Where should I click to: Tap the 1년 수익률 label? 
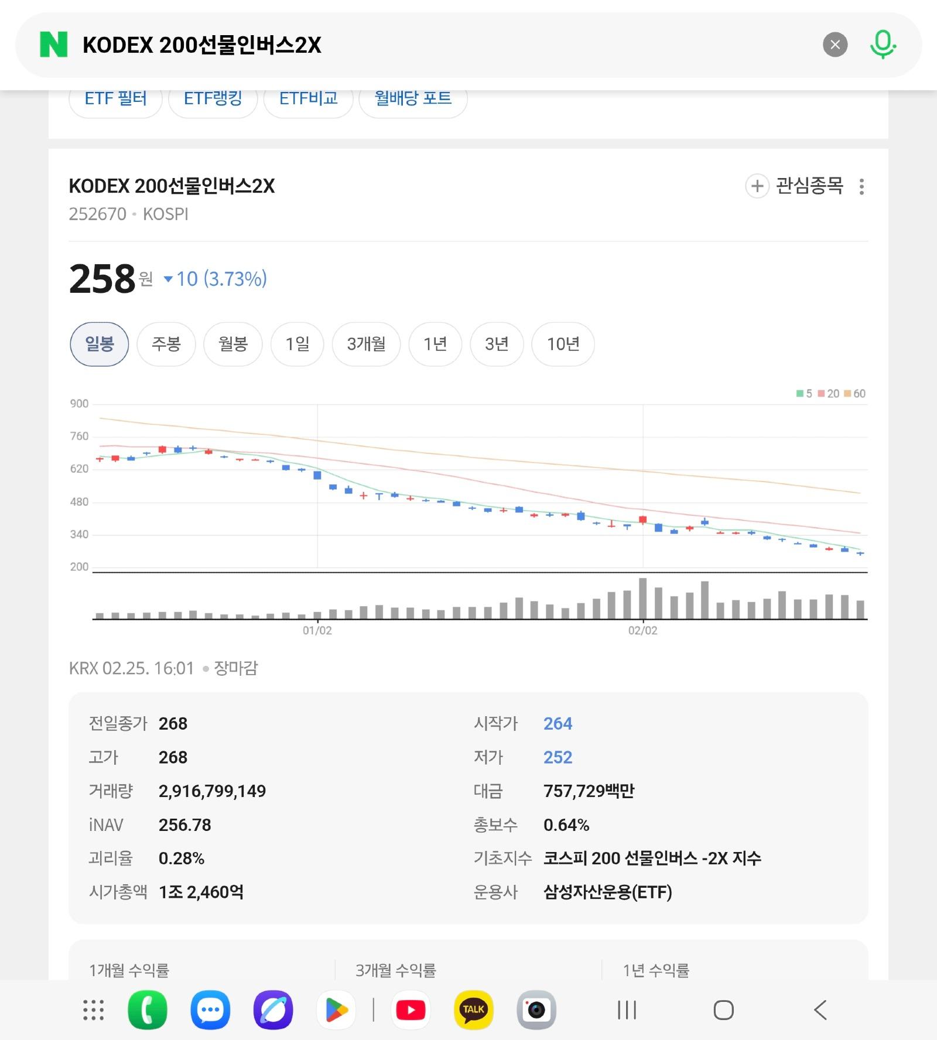pos(656,970)
